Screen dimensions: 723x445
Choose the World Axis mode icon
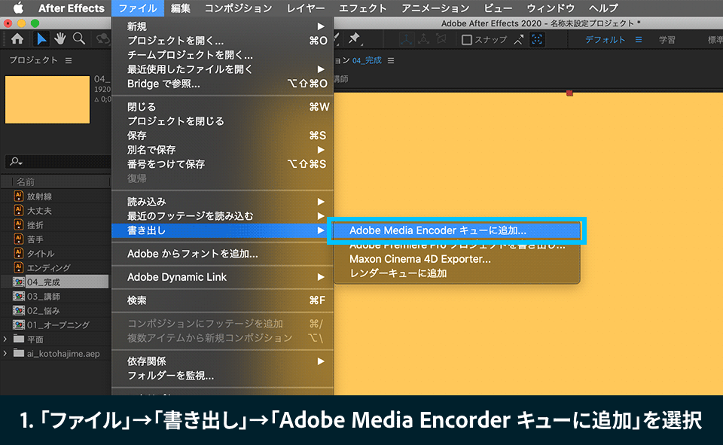coord(424,40)
